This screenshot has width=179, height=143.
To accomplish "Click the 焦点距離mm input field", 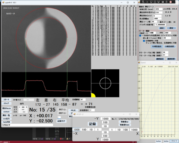I will click(x=157, y=19).
